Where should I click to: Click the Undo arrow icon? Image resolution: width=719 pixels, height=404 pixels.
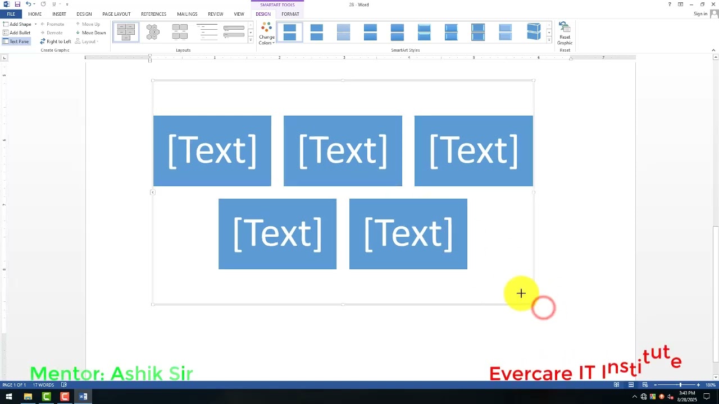point(28,4)
